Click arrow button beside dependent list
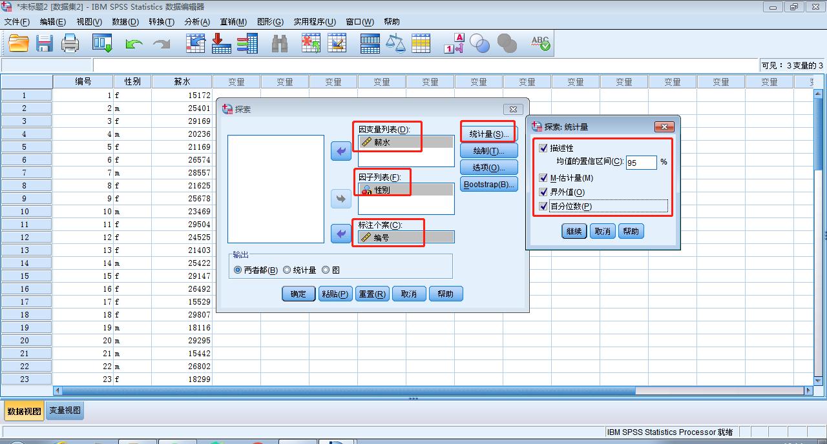827x444 pixels. coord(341,152)
